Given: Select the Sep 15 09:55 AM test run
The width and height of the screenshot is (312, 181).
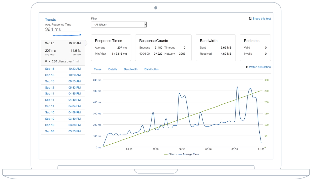Looking at the screenshot, I should tap(63, 81).
